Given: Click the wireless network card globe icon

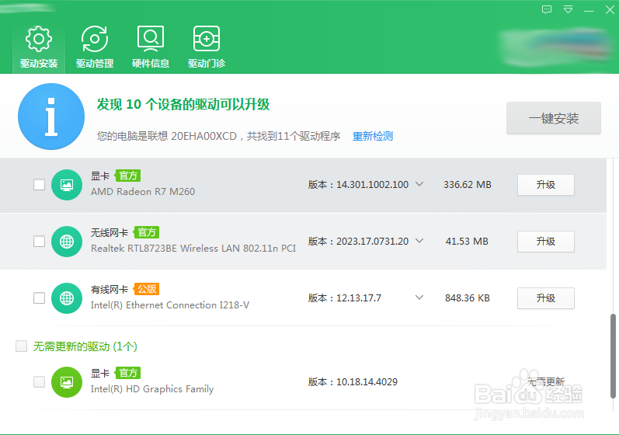Looking at the screenshot, I should (67, 242).
